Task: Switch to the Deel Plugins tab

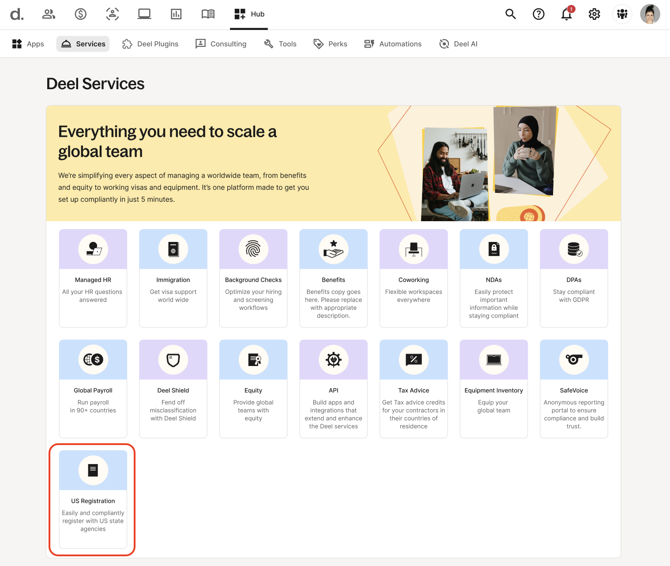Action: click(x=151, y=44)
